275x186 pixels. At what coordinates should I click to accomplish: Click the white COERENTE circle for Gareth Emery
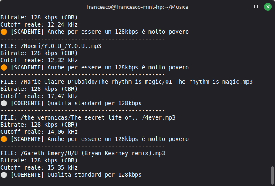(4, 175)
